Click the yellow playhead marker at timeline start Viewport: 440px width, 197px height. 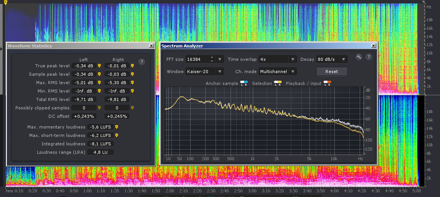click(x=5, y=3)
